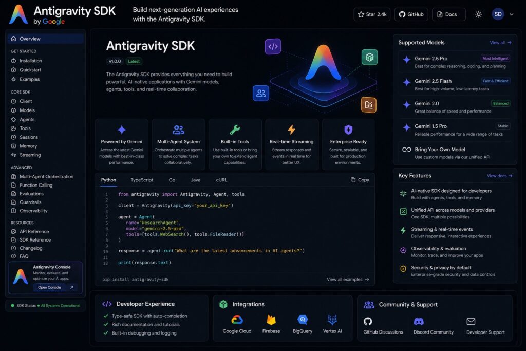Click the Memory icon in sidebar
This screenshot has width=526, height=351.
13,146
